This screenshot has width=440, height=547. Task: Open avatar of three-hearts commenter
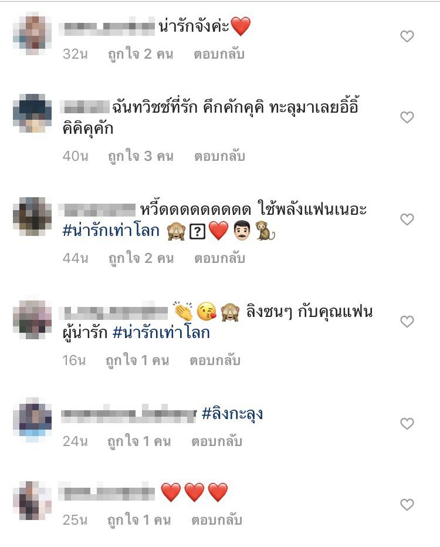click(32, 501)
